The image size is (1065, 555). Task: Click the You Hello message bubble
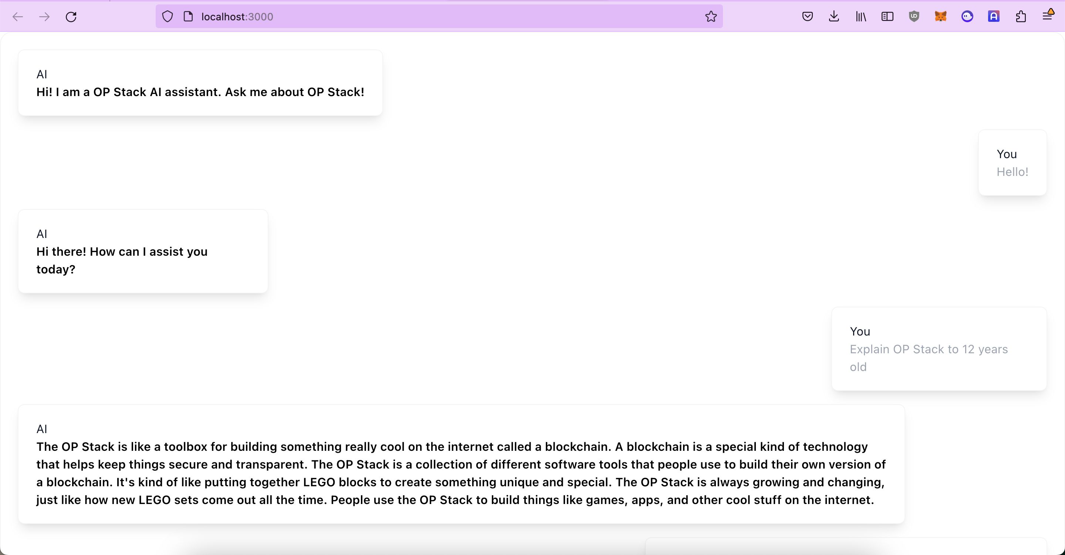coord(1012,163)
